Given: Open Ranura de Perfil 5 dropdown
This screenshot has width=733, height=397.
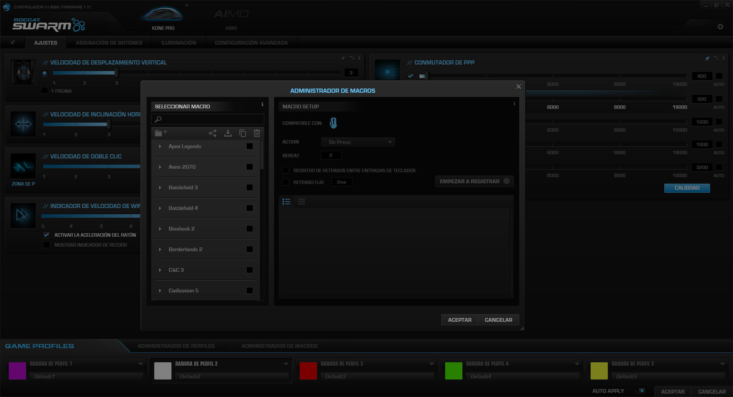Looking at the screenshot, I should 722,364.
